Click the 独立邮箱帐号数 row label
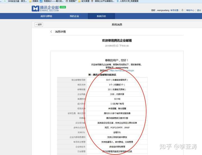 pos(79,80)
